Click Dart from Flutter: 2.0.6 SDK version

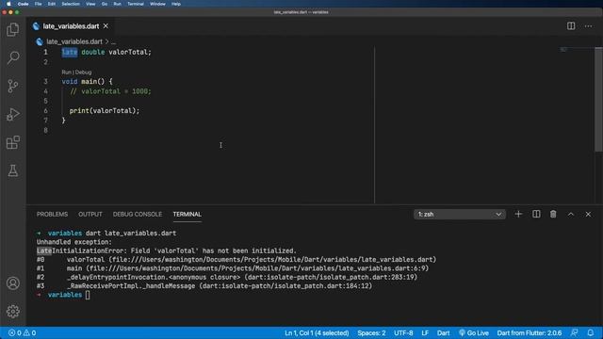click(530, 332)
